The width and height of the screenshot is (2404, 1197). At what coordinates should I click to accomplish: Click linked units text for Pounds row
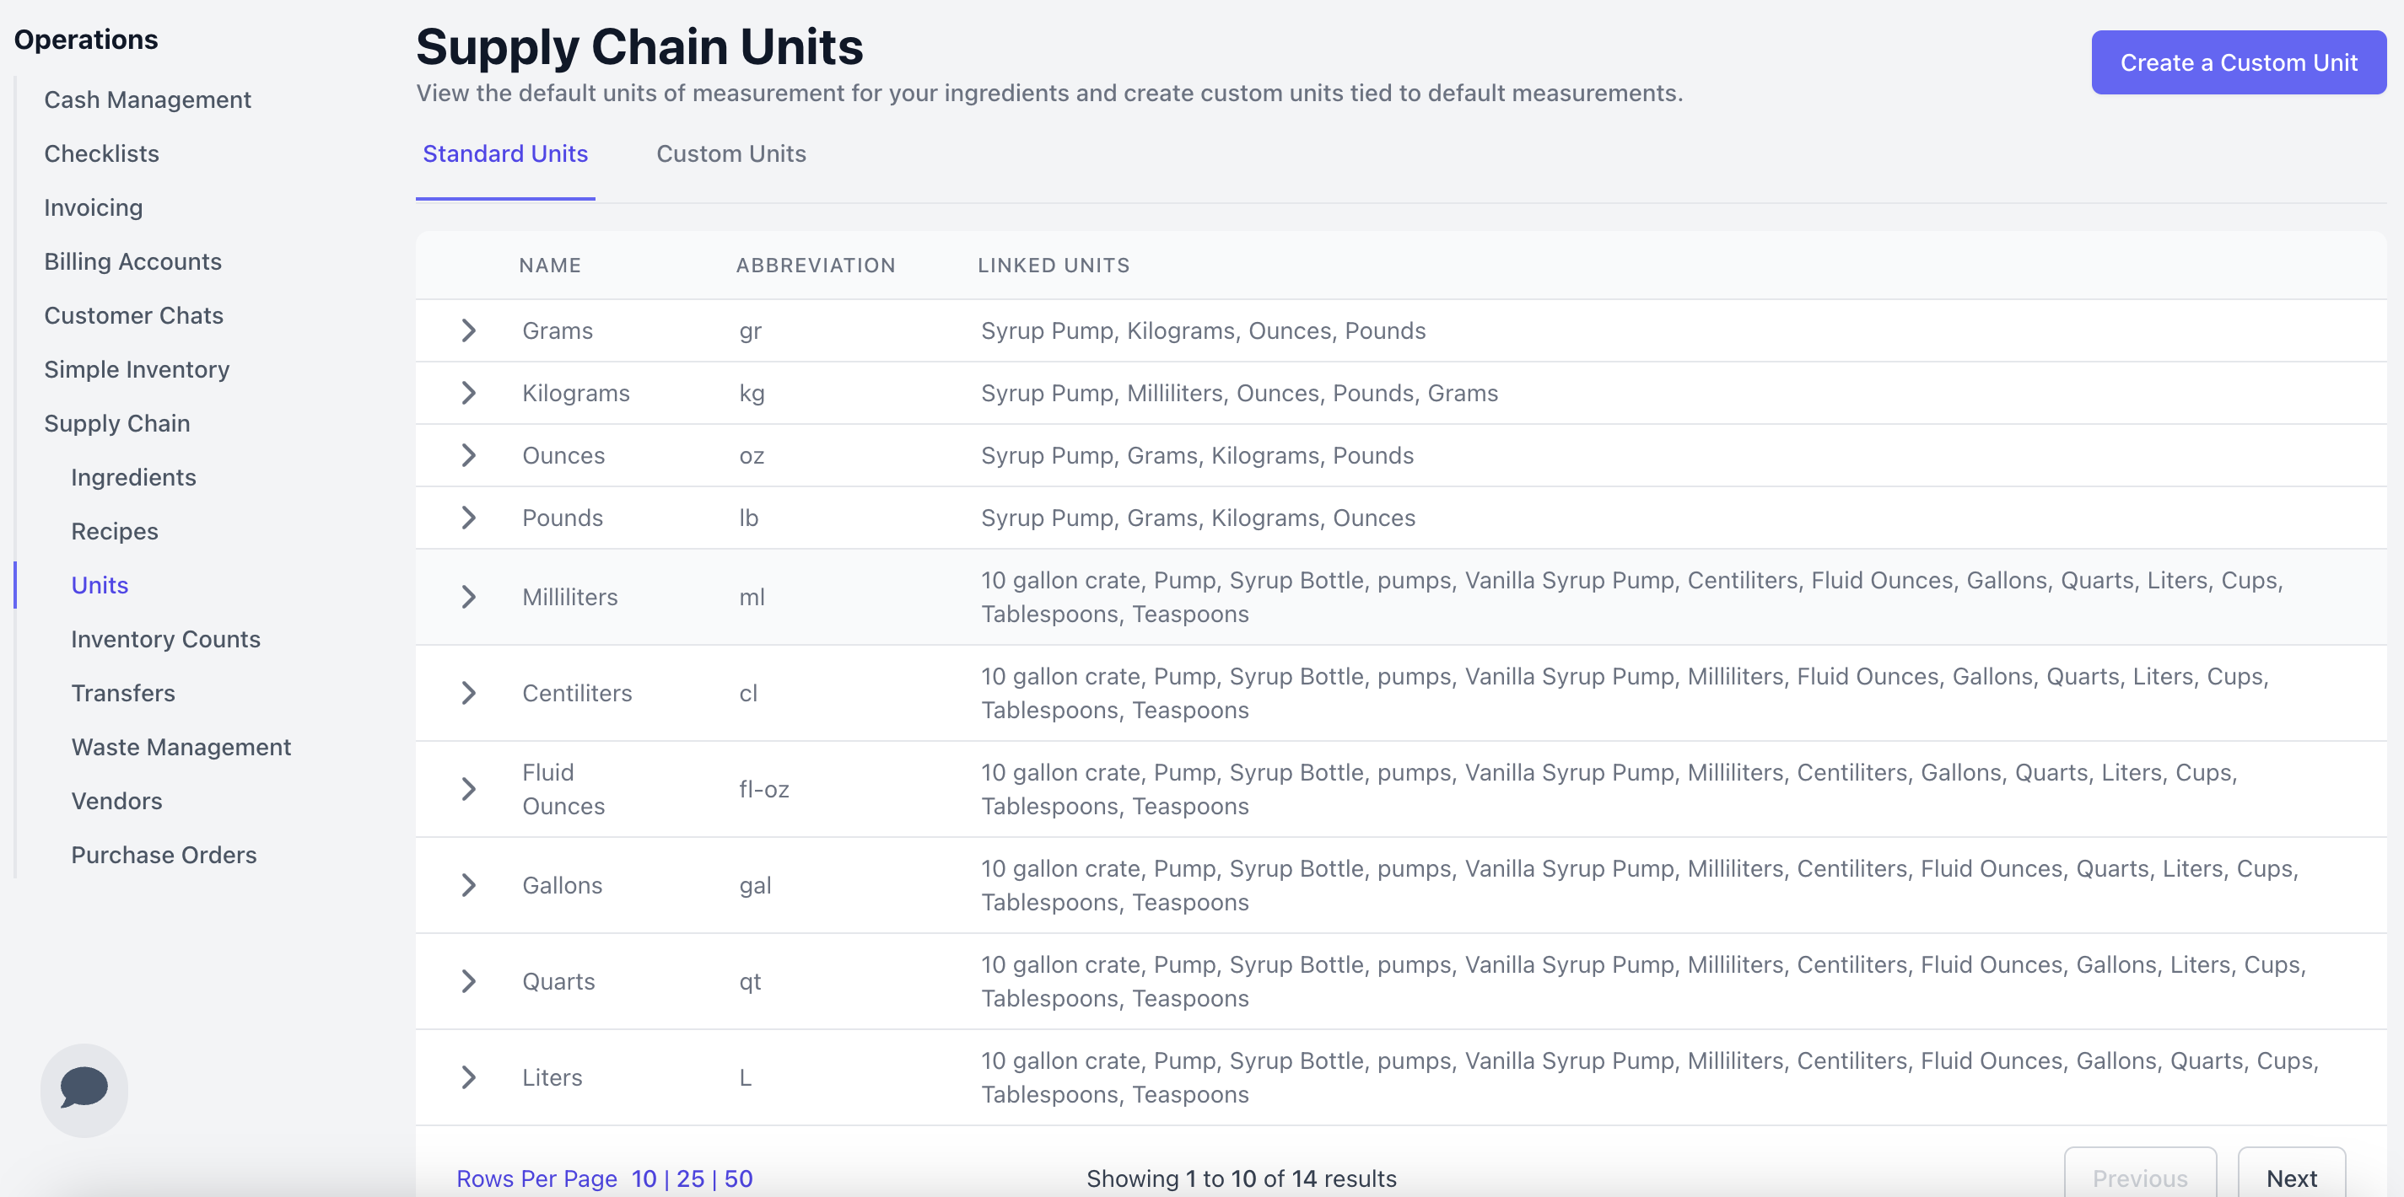coord(1197,518)
